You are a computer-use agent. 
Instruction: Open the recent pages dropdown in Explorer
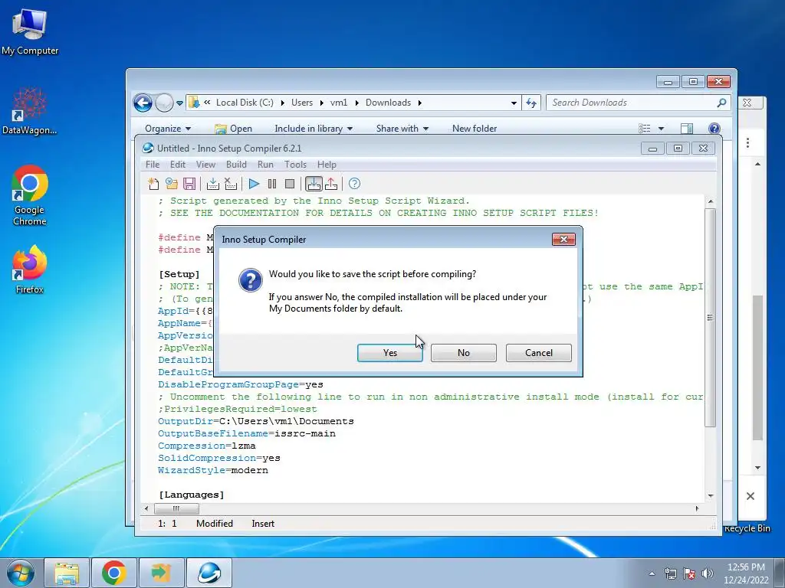tap(179, 103)
